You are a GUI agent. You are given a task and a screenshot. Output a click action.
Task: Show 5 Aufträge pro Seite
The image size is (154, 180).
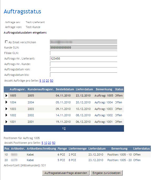(40, 81)
